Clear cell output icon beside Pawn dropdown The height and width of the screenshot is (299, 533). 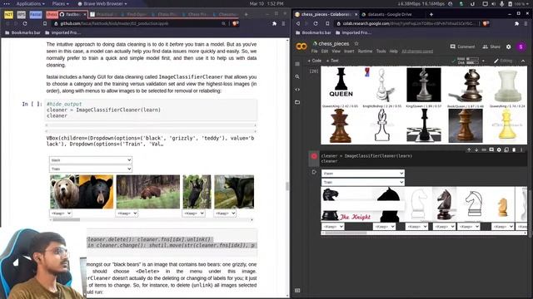pyautogui.click(x=314, y=172)
